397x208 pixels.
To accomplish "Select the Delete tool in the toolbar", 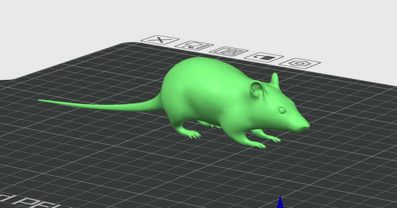I will [161, 40].
